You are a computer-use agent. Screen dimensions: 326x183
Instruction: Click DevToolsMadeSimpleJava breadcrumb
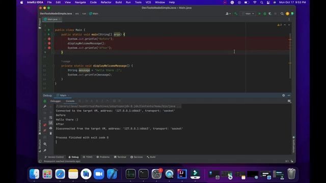click(56, 14)
